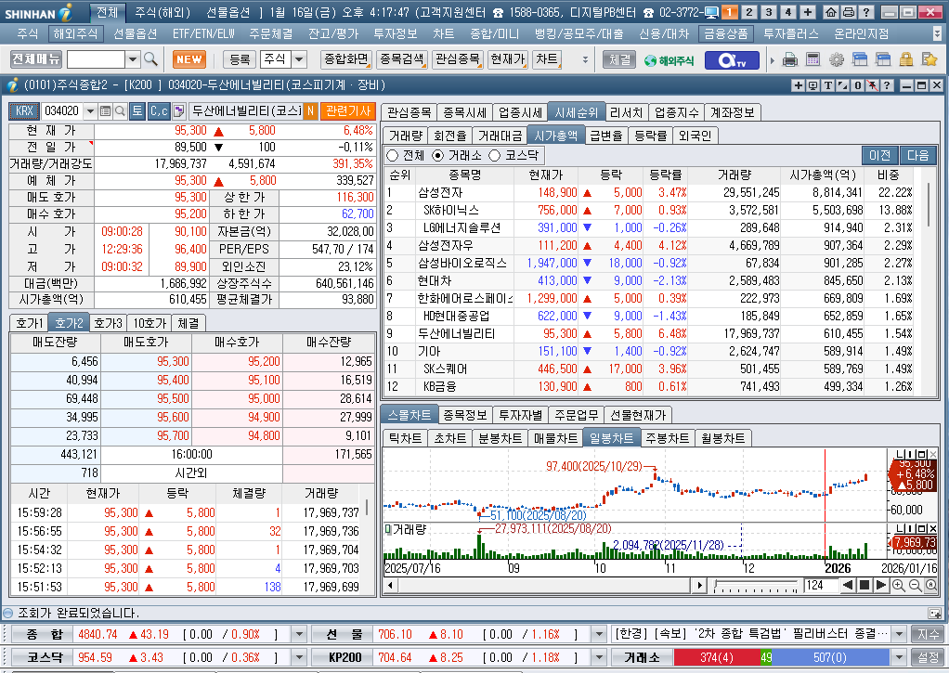Select the 코스닥 radio button
This screenshot has width=949, height=673.
pos(495,156)
